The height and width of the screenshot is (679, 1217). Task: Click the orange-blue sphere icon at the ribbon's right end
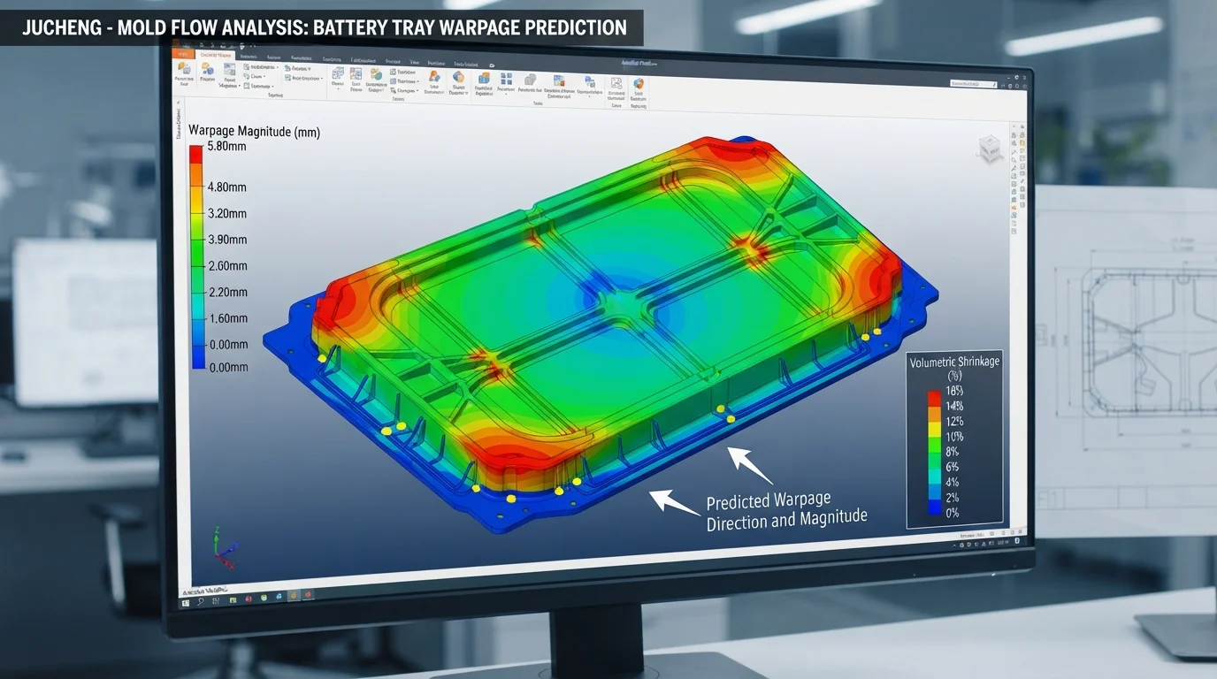click(x=638, y=83)
